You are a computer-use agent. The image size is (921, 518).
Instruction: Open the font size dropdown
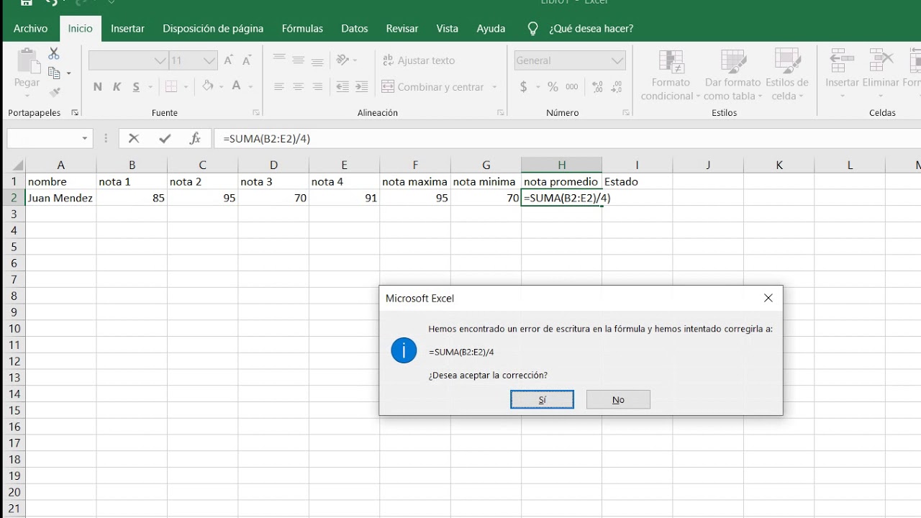209,61
